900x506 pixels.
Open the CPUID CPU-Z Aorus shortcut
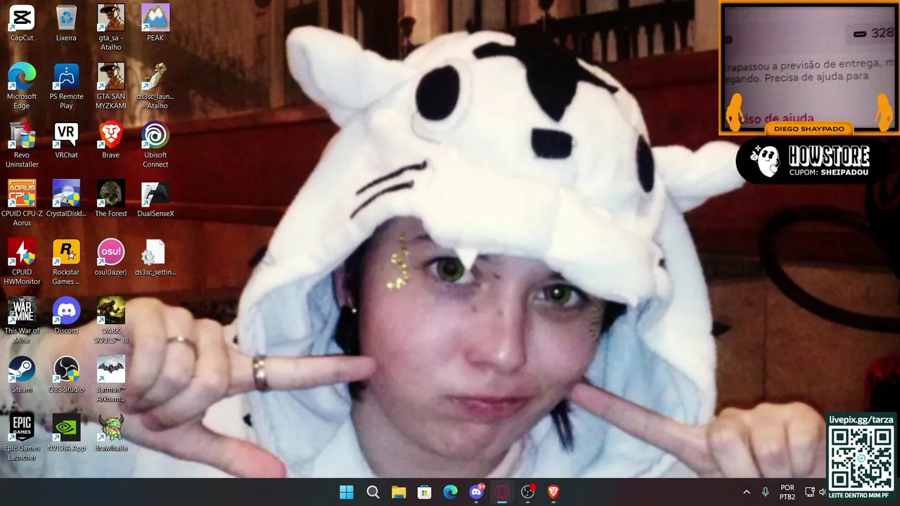pos(22,204)
